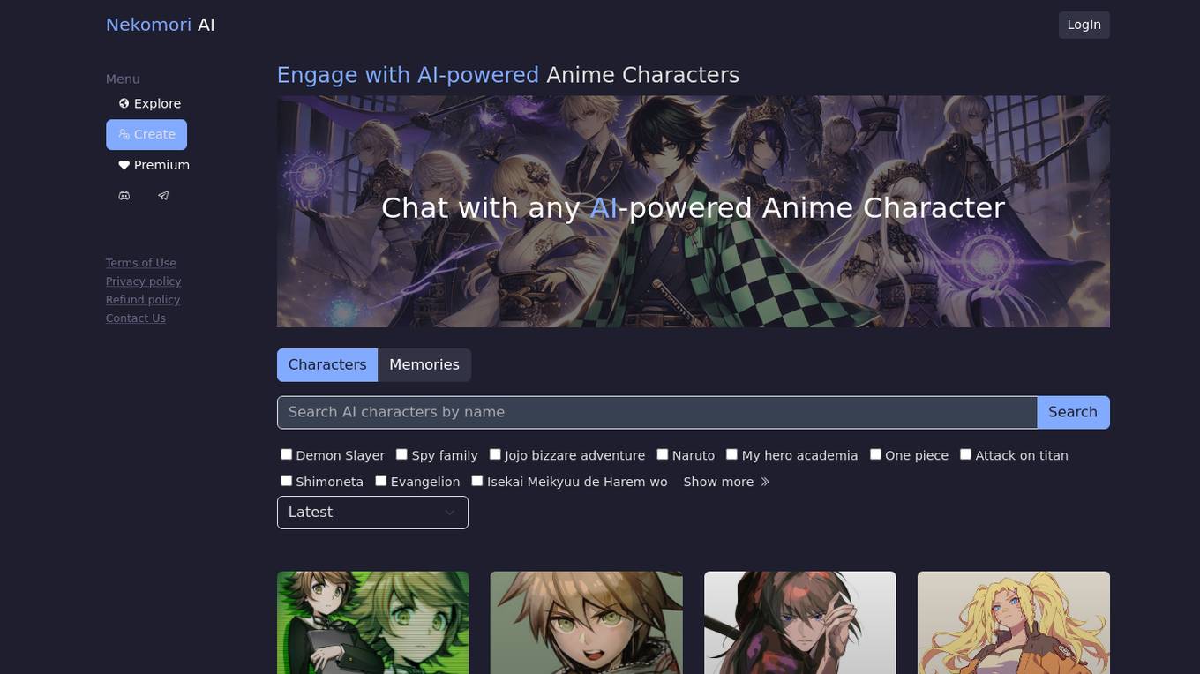Screen dimensions: 1200x674
Task: Click the Explore globe icon
Action: pos(124,103)
